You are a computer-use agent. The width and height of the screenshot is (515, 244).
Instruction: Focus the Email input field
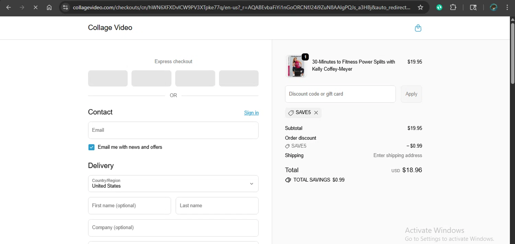[173, 130]
